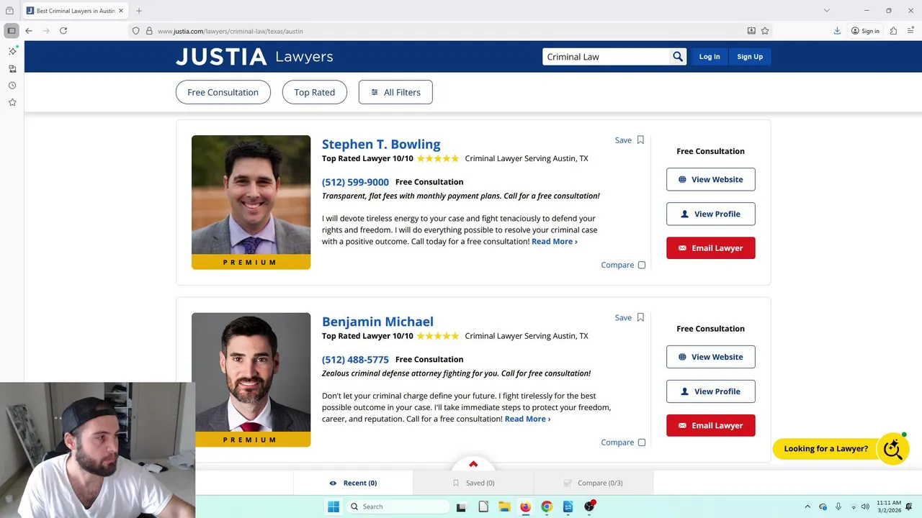
Task: Open the AI sparkle icon in browser sidebar
Action: (12, 51)
